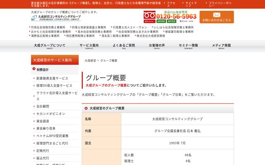Select 財務会計 sidebar category
The width and height of the screenshot is (265, 165).
(55, 70)
